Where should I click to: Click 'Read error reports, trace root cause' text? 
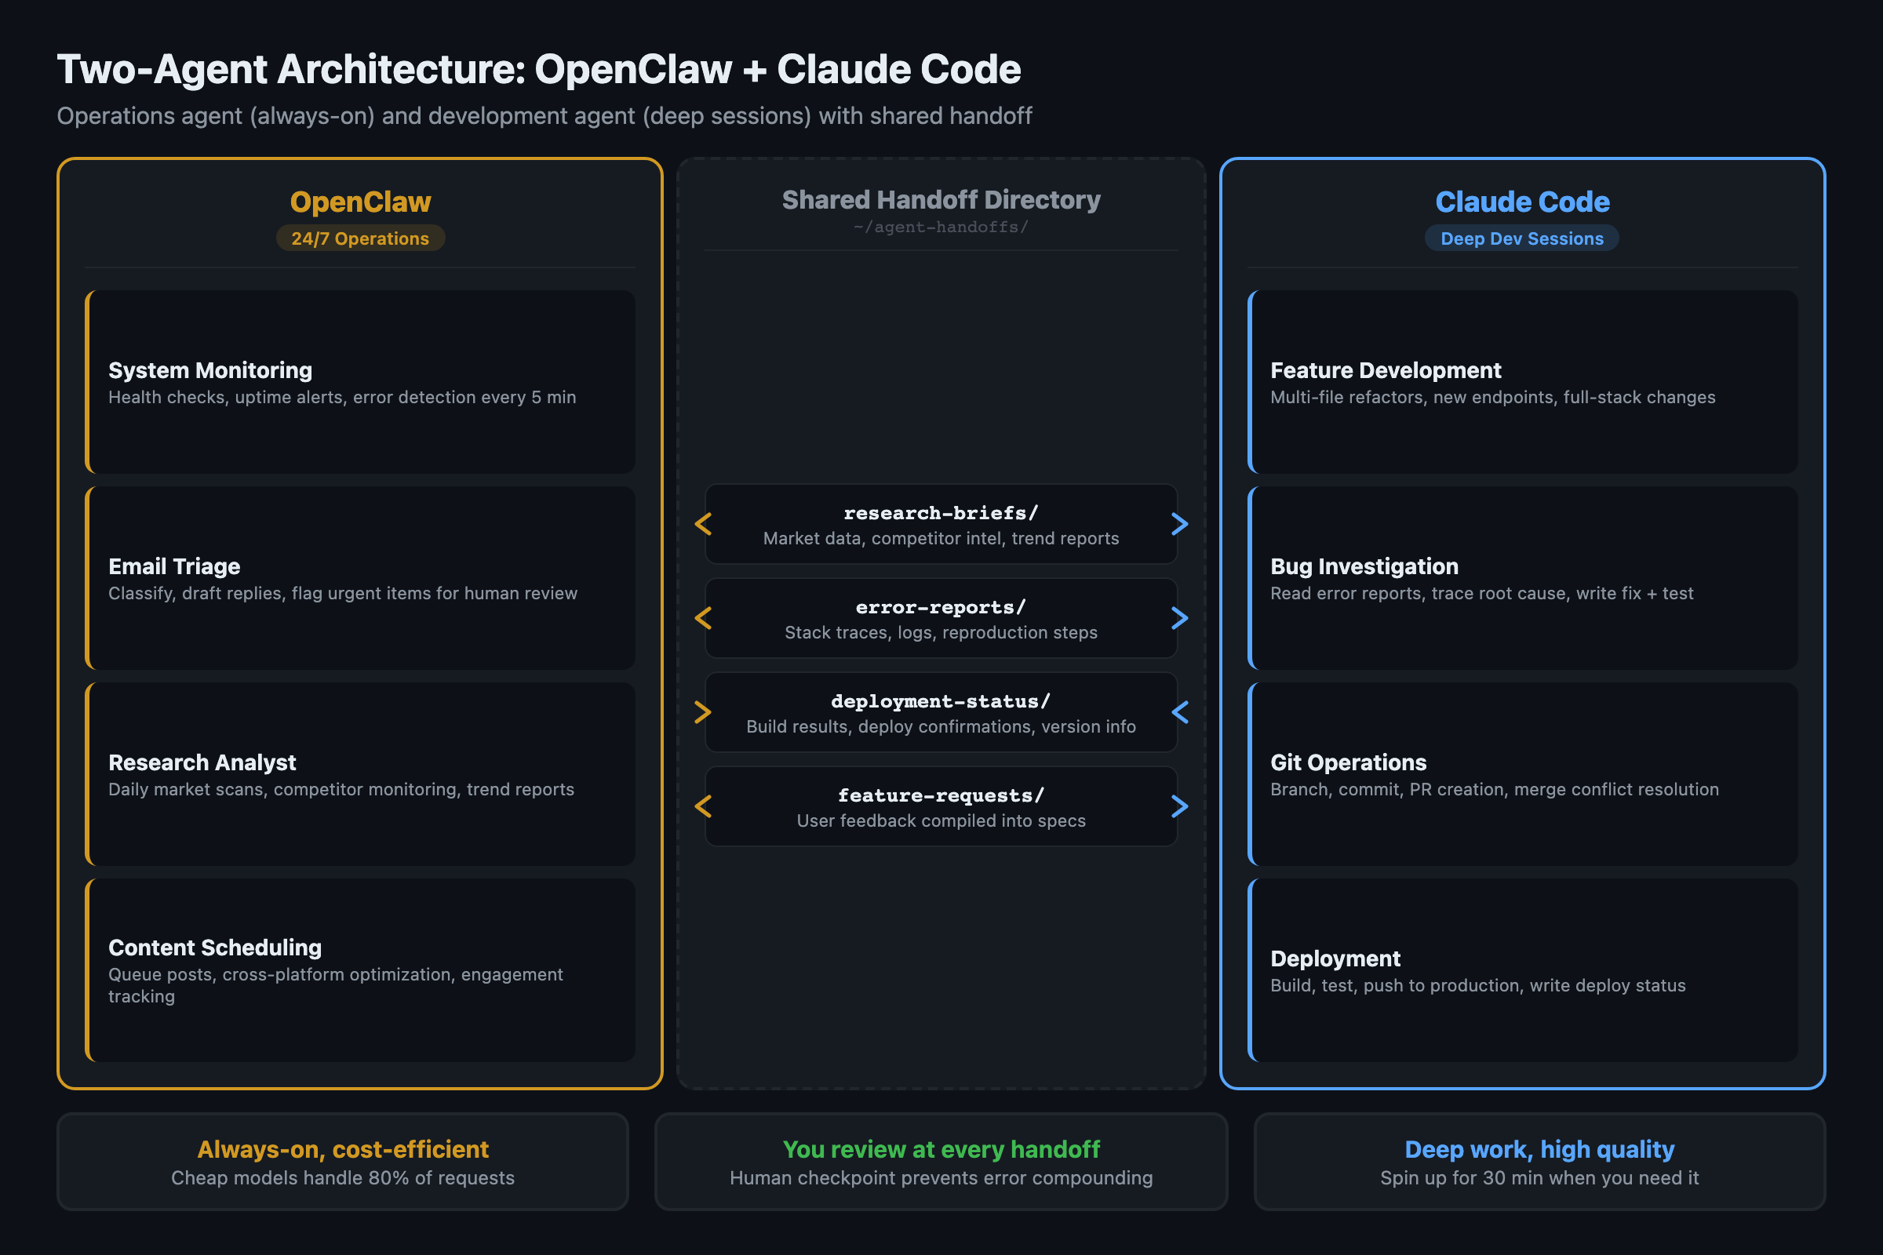1482,594
